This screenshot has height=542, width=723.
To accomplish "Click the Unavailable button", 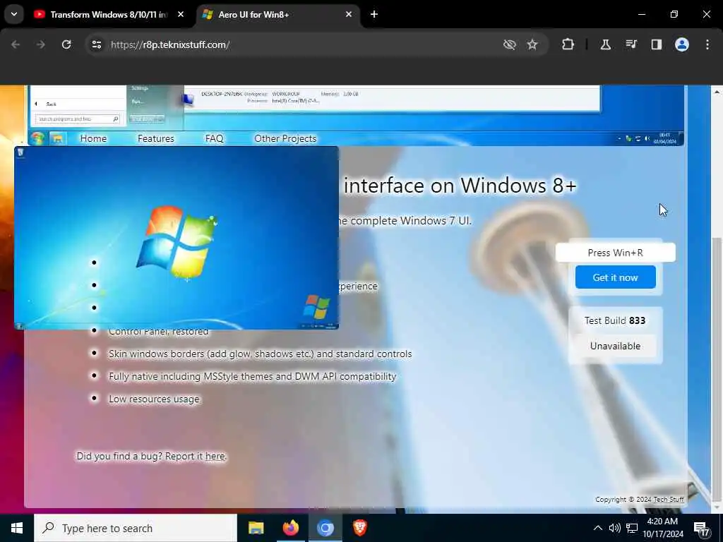I will [615, 346].
